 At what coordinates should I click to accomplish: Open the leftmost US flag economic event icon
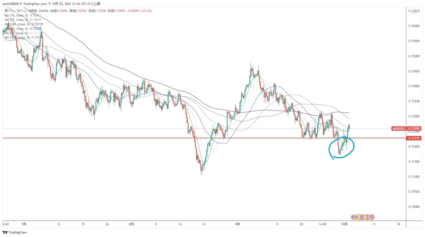pos(353,216)
